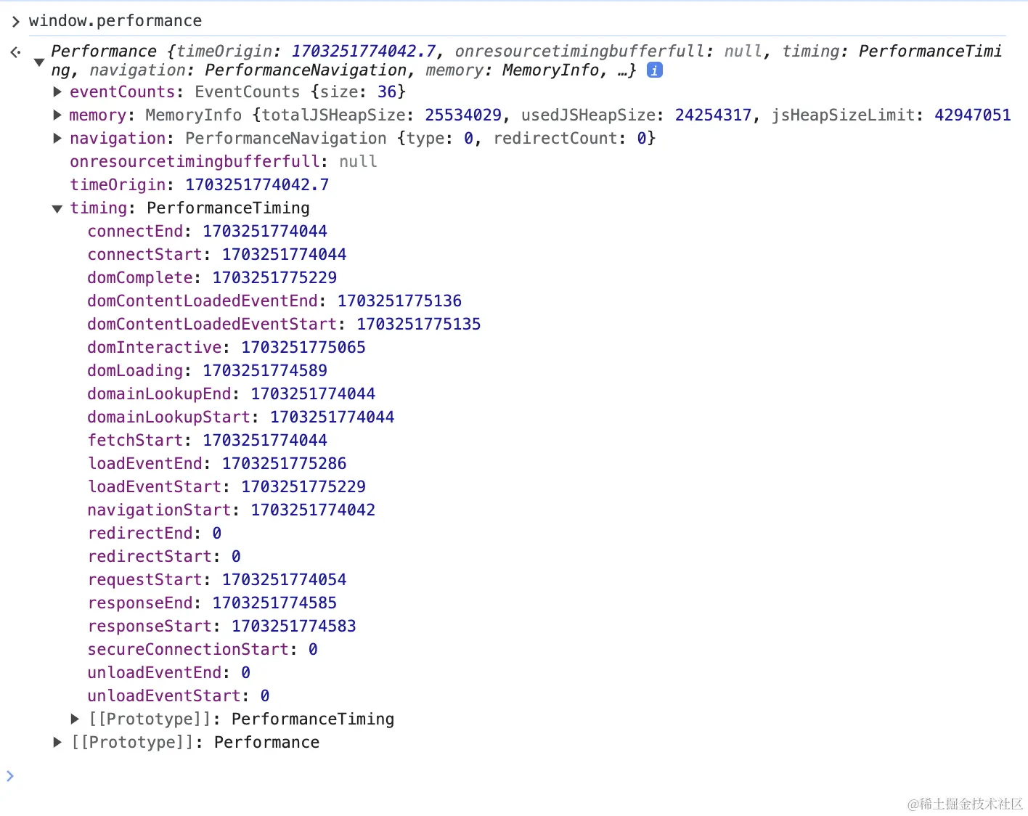Select the navigationStart row
The image size is (1028, 816).
(232, 510)
